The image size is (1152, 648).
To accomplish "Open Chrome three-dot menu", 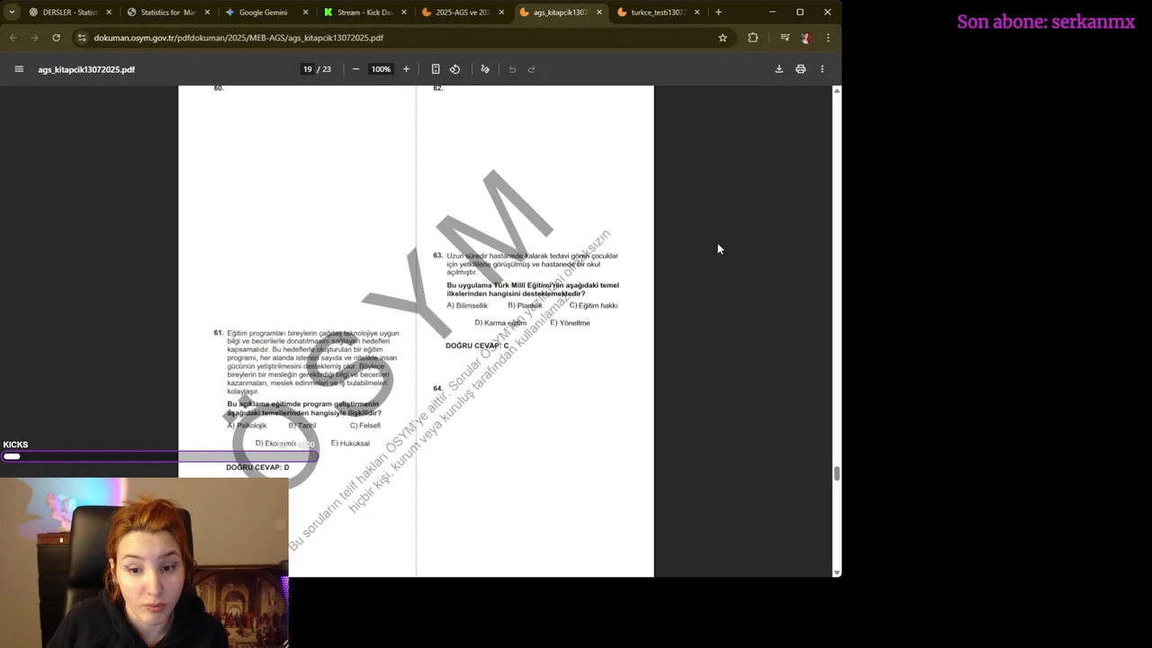I will point(828,38).
